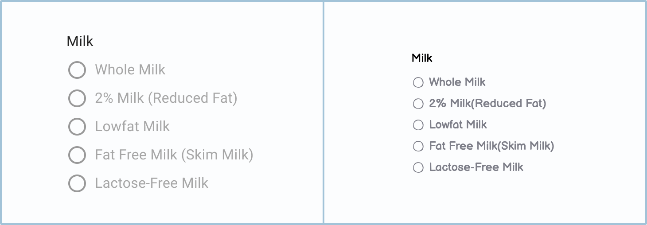Click bold '2% Milk(Reduced Fat)' label, right panel

click(487, 104)
